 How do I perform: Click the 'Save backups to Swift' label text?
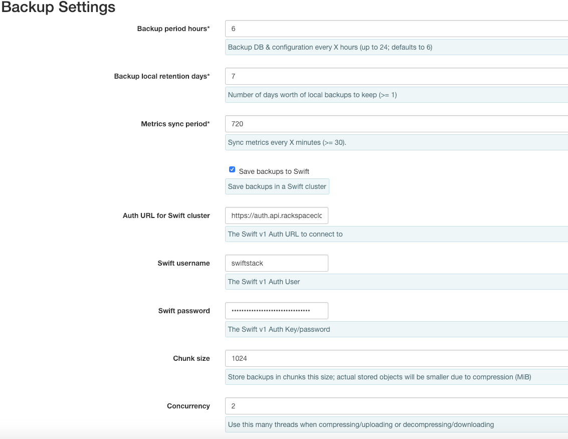coord(274,171)
